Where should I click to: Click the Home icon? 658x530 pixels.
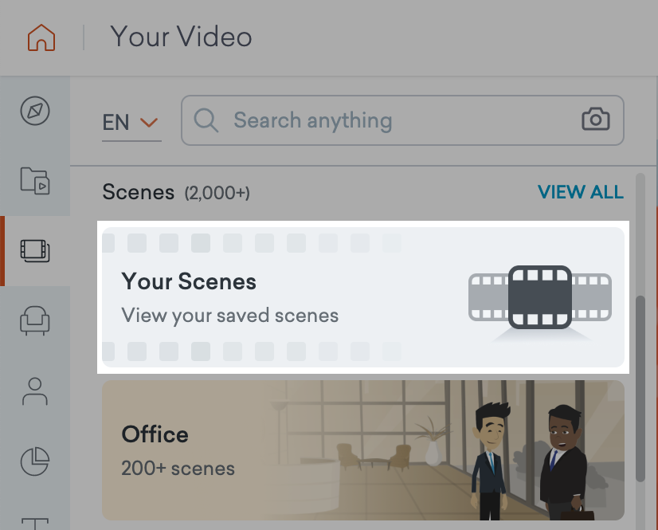[x=41, y=37]
